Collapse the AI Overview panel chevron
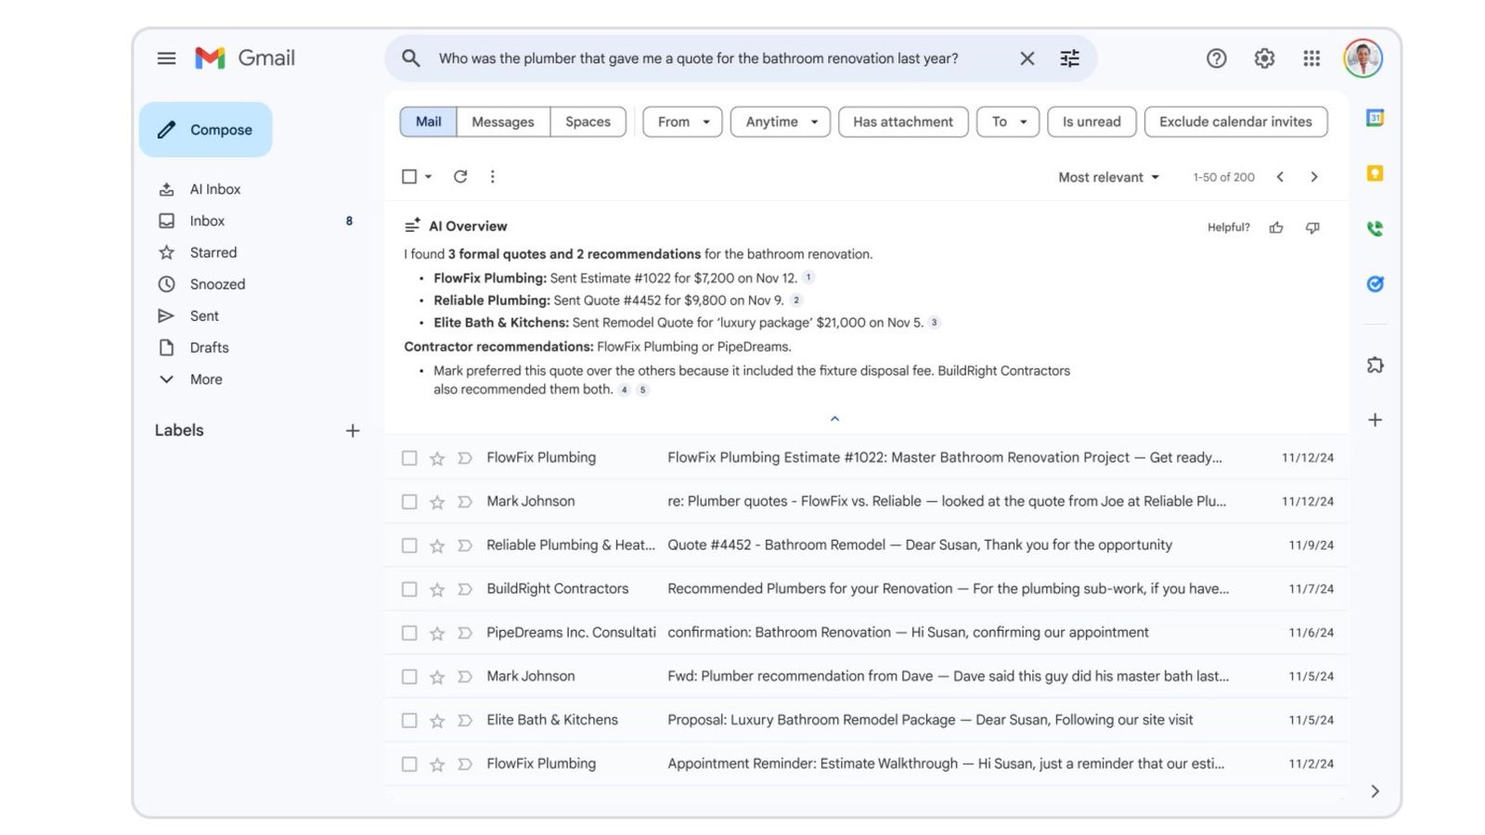The image size is (1485, 835). point(834,418)
